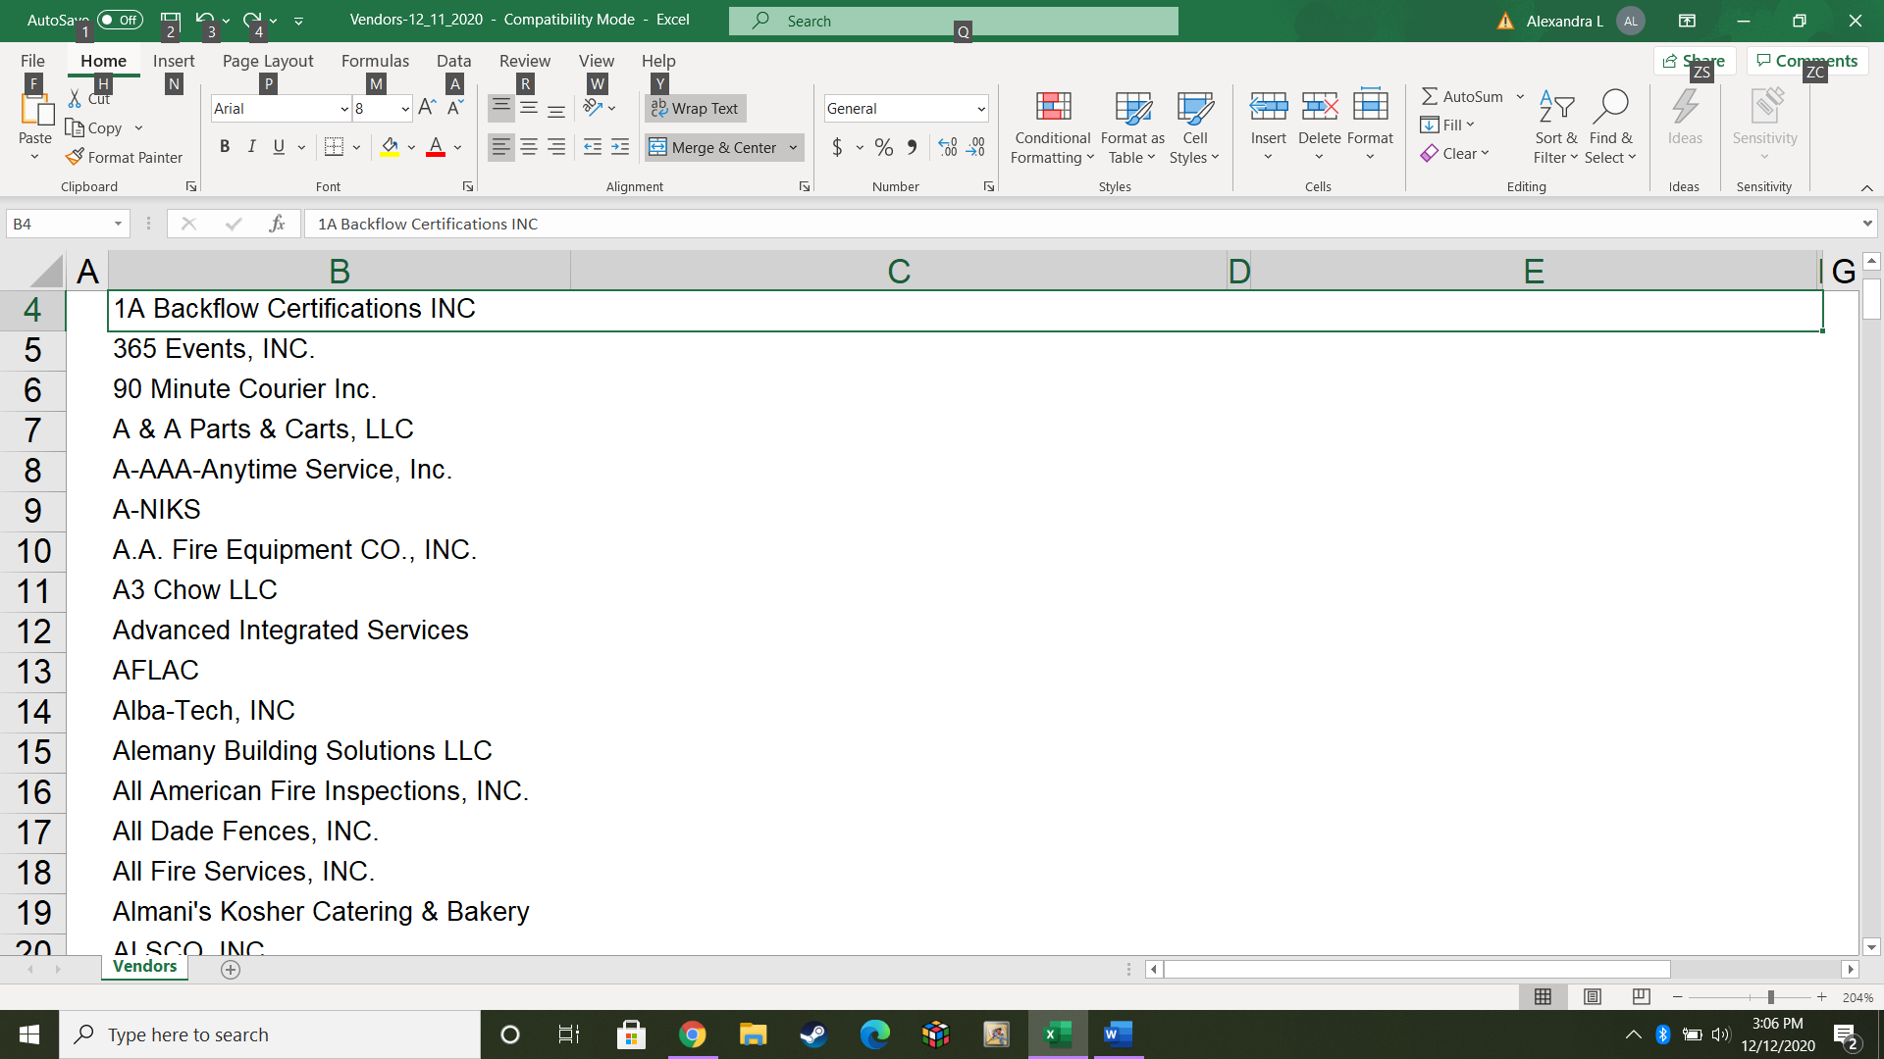Click the AutoSum sigma icon

point(1430,96)
